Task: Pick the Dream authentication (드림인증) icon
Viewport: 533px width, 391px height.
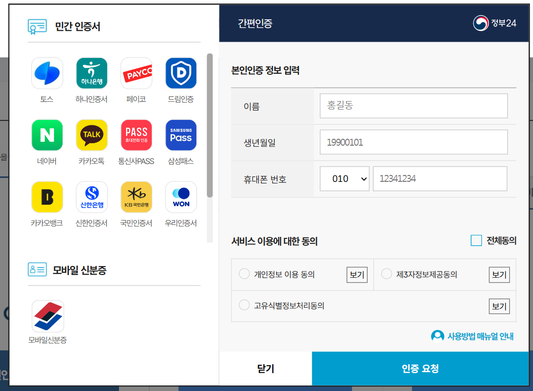Action: point(181,73)
